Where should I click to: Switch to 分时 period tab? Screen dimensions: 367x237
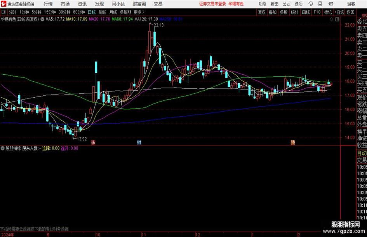coord(12,12)
